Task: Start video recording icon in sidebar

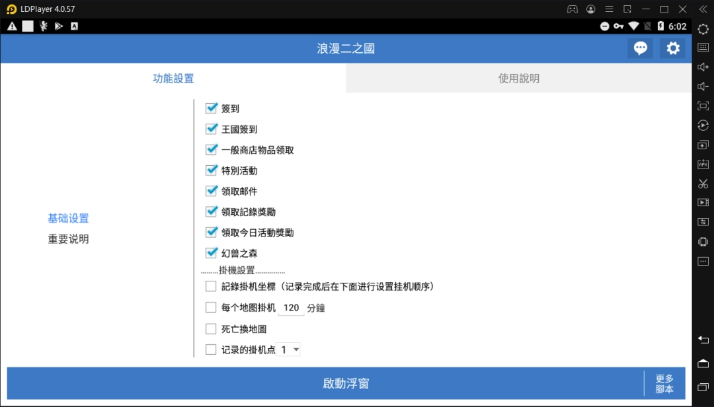Action: (x=703, y=203)
